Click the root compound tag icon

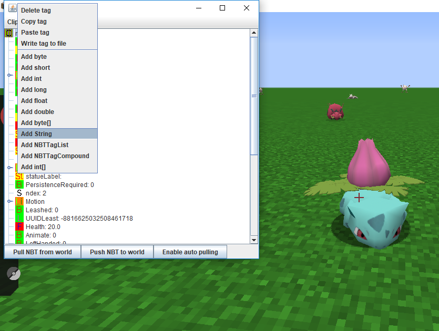(x=9, y=33)
